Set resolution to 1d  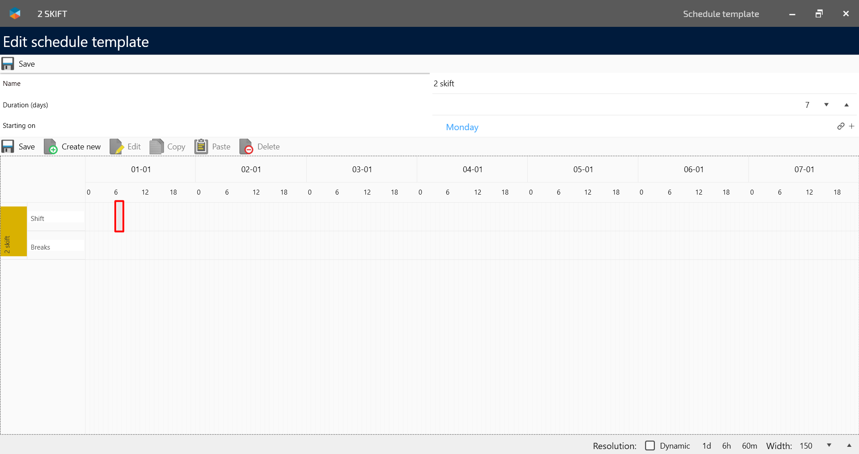pos(706,446)
